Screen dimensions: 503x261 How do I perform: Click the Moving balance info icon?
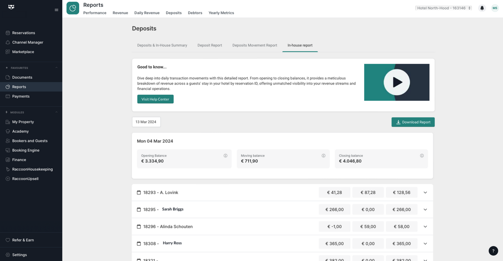coord(324,156)
